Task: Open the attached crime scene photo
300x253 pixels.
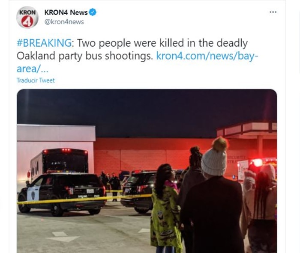Action: pos(147,171)
